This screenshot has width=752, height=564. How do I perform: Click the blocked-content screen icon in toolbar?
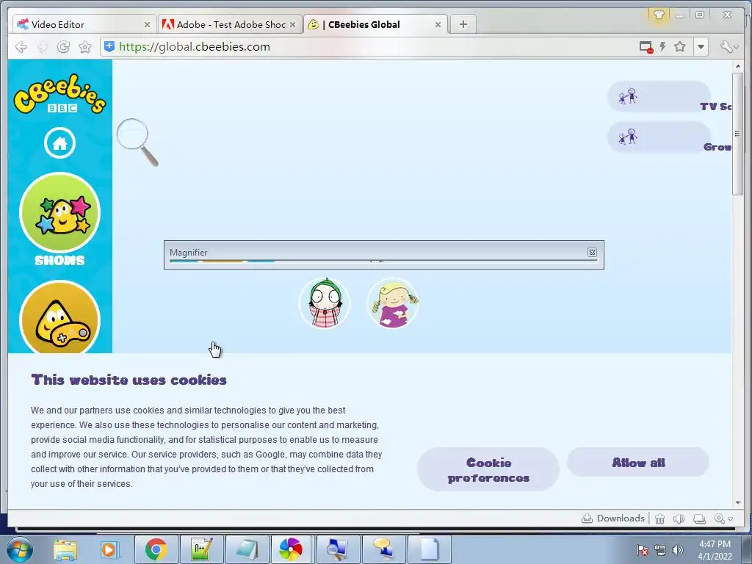(646, 46)
